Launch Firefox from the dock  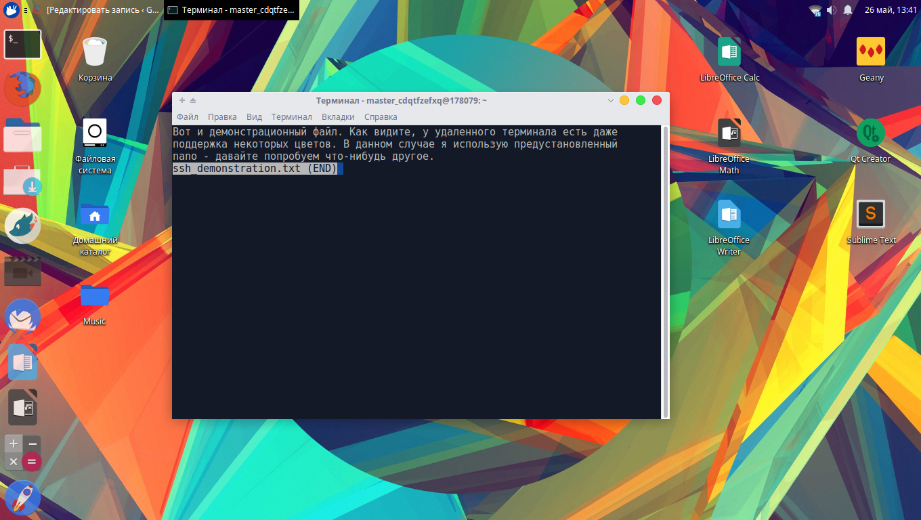point(22,88)
